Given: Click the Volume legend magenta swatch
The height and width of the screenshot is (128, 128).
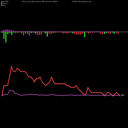Looking at the screenshot, I should [x=2, y=3].
